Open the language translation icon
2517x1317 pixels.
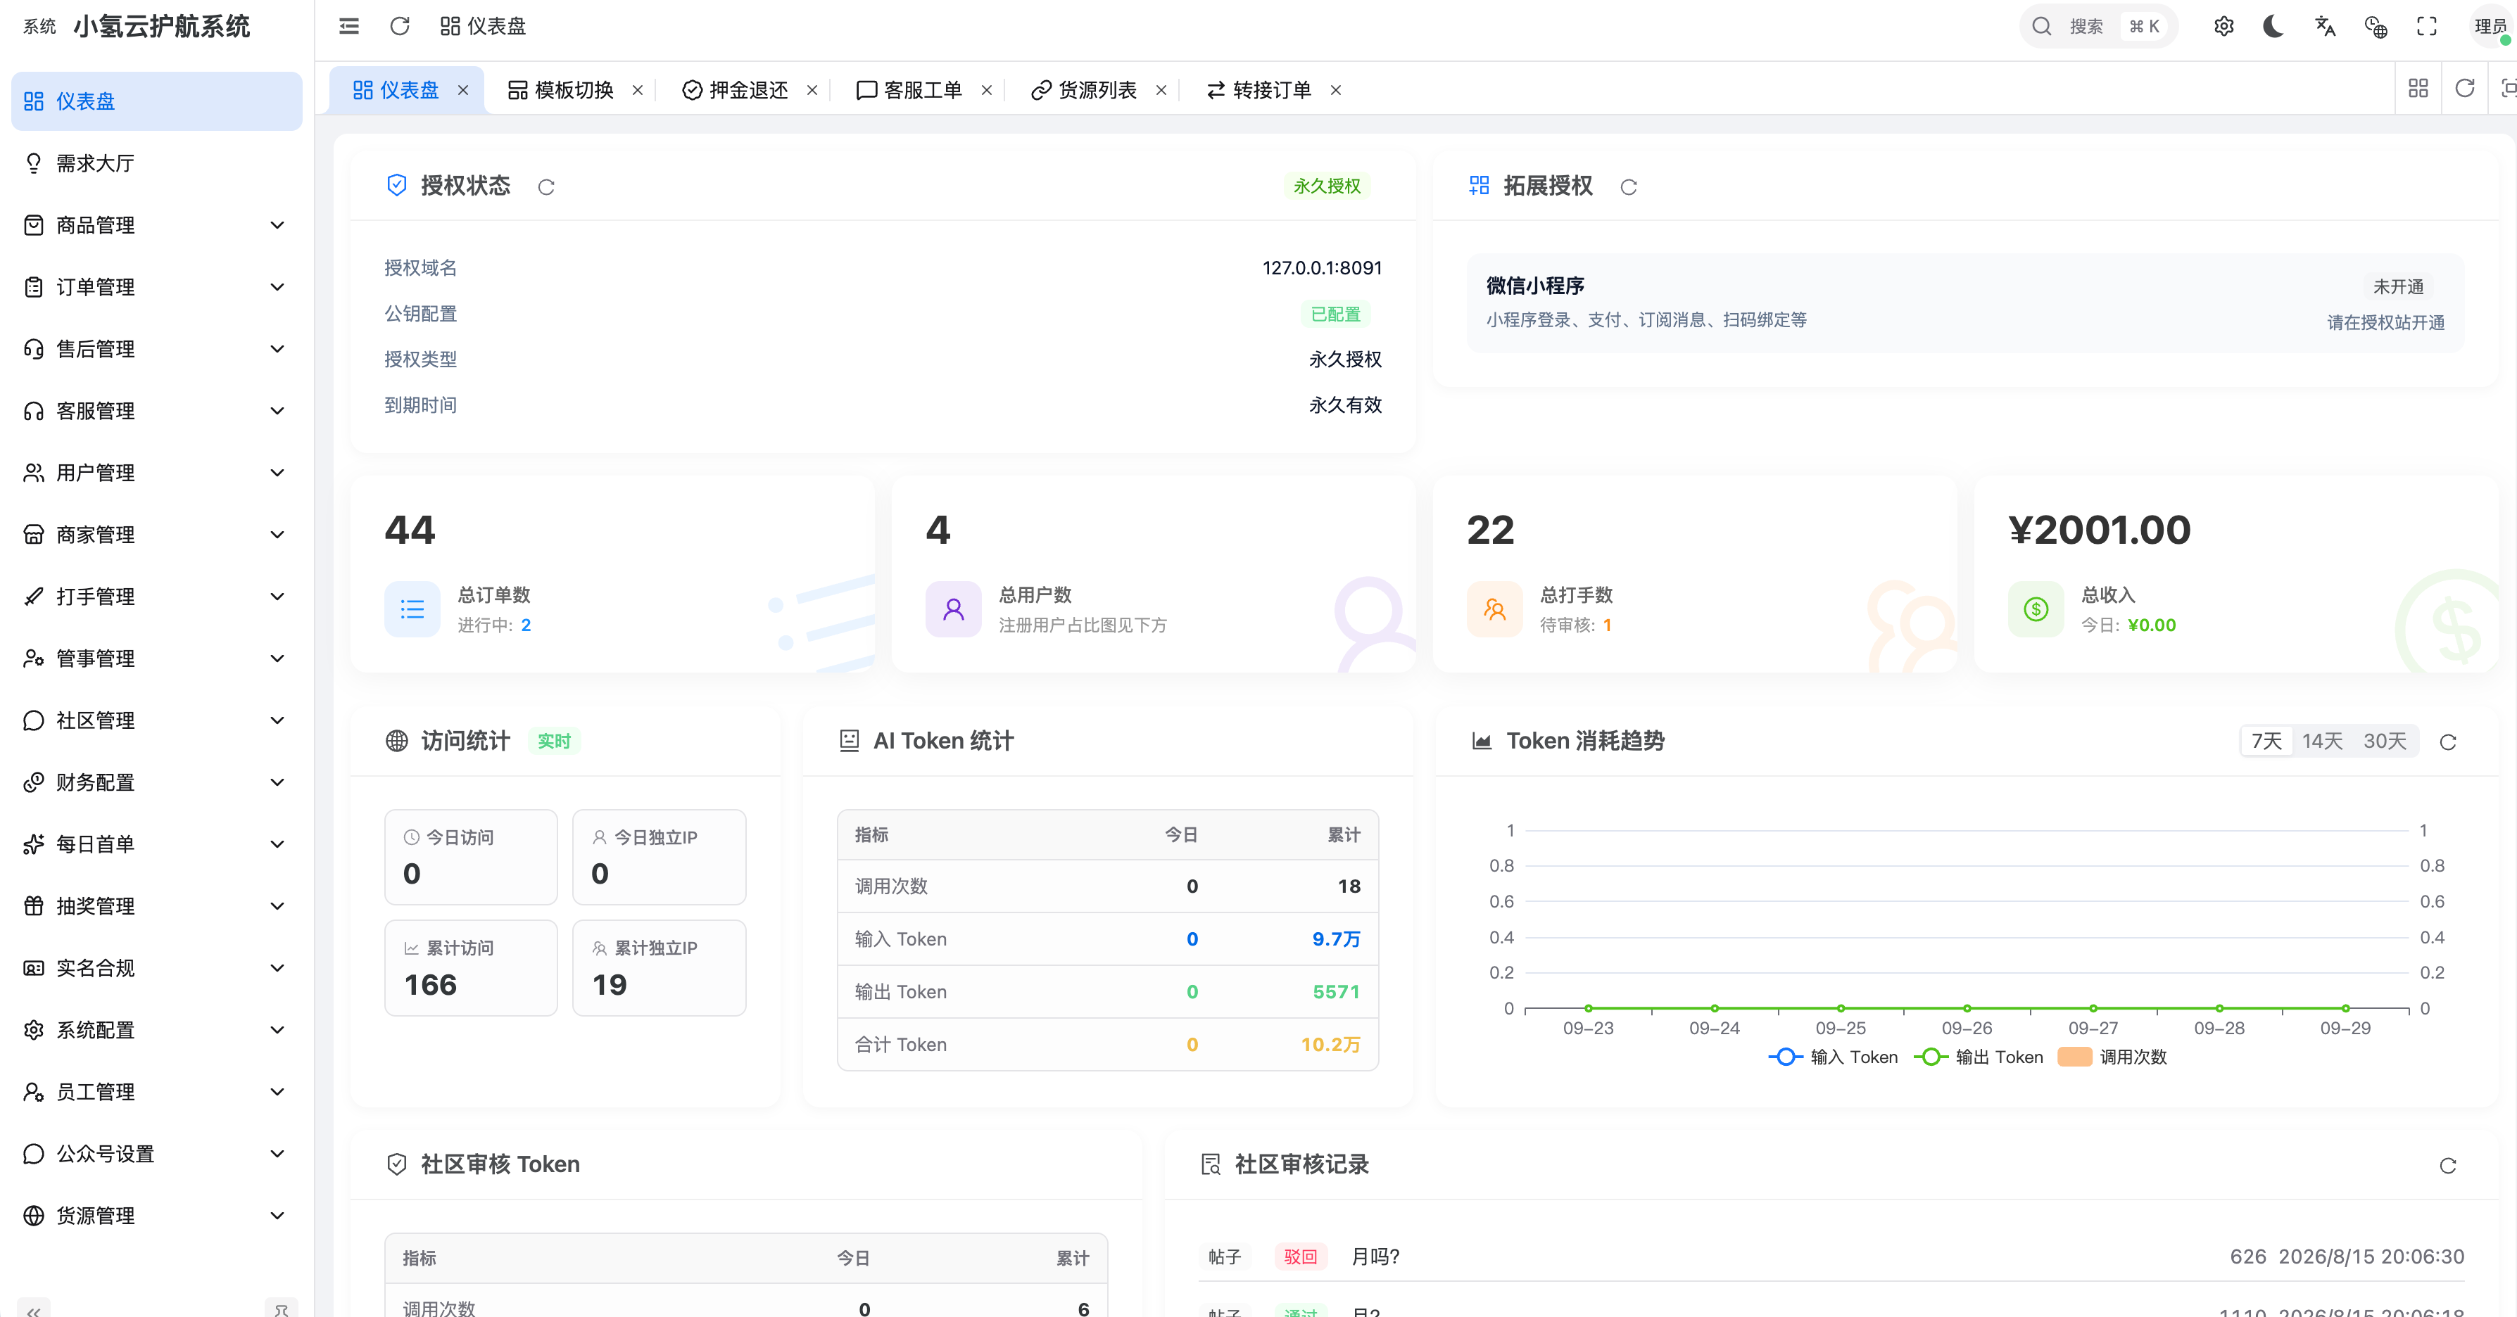[x=2325, y=26]
